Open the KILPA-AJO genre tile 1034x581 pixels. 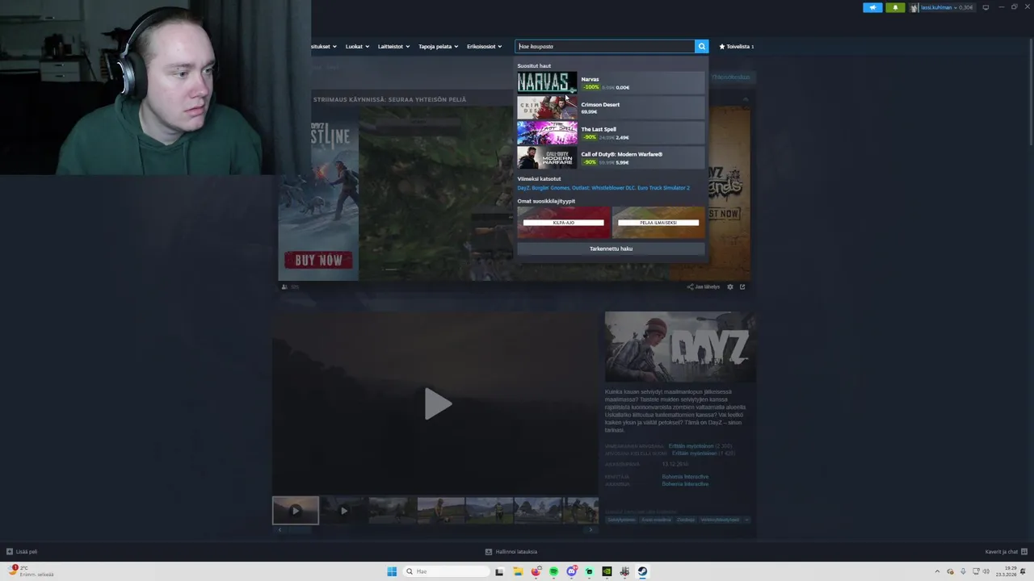tap(563, 223)
